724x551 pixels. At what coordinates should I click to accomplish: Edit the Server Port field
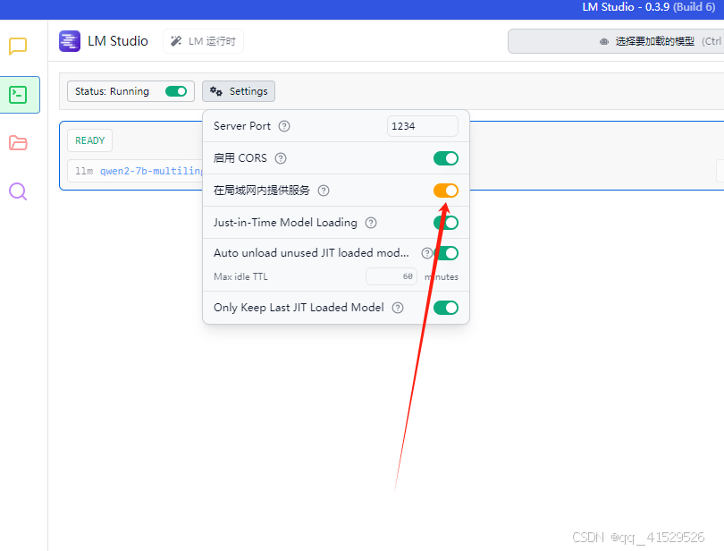coord(423,126)
